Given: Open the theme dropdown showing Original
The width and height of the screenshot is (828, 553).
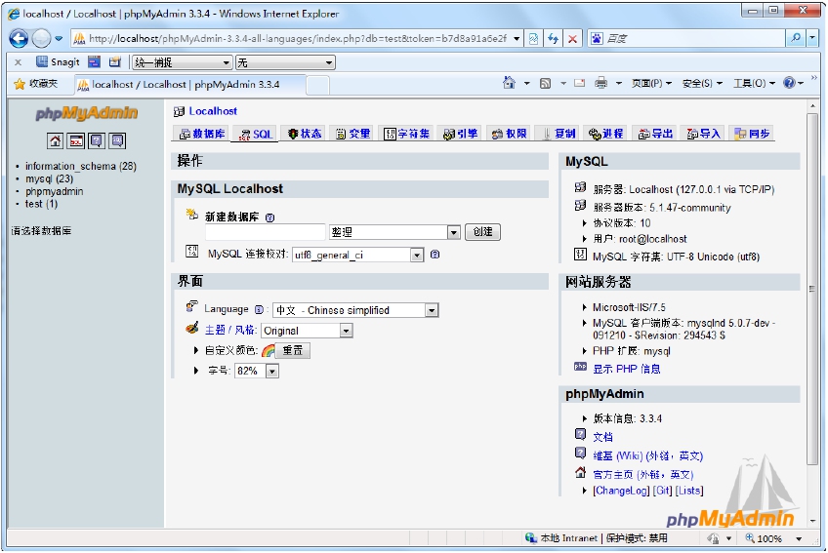Looking at the screenshot, I should [307, 331].
